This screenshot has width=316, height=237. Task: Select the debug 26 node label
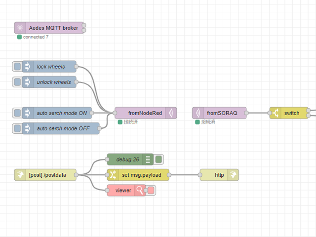(127, 159)
